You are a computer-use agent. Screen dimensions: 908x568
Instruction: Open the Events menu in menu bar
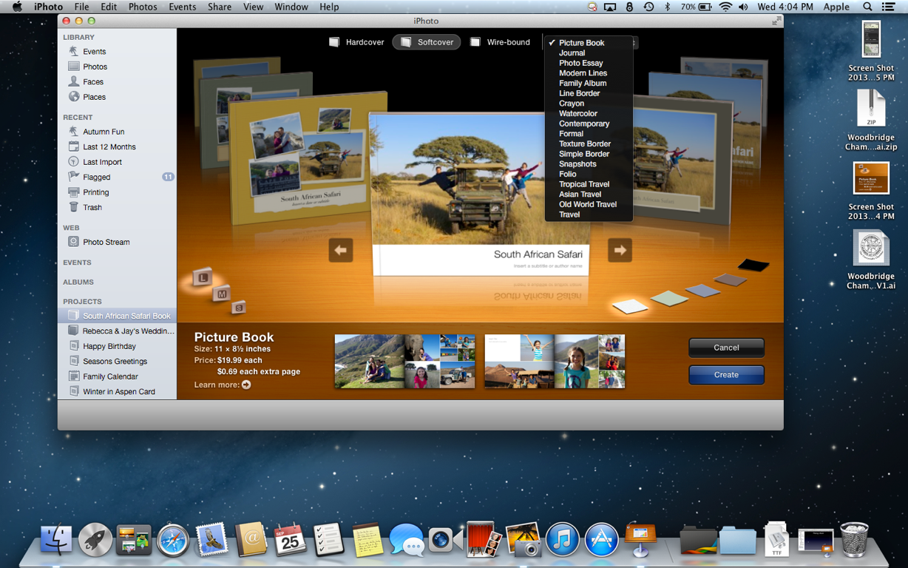pyautogui.click(x=183, y=7)
